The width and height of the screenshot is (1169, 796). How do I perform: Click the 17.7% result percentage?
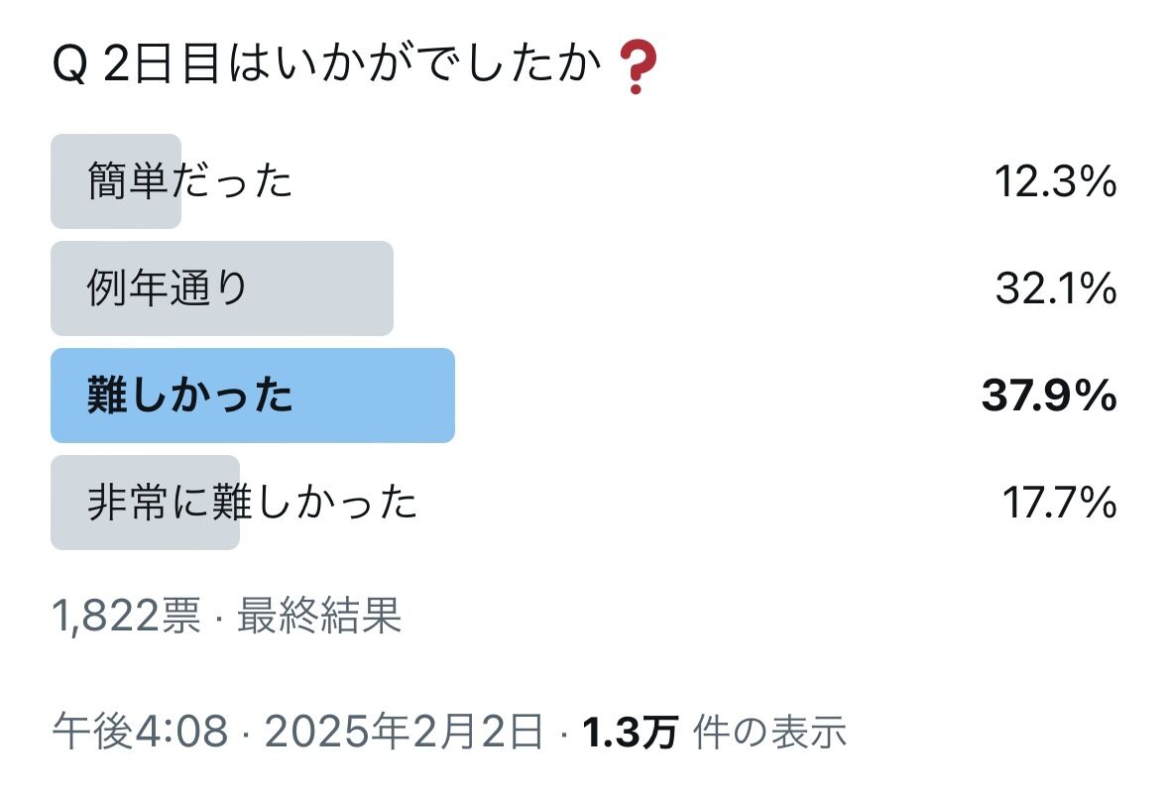(x=1059, y=503)
